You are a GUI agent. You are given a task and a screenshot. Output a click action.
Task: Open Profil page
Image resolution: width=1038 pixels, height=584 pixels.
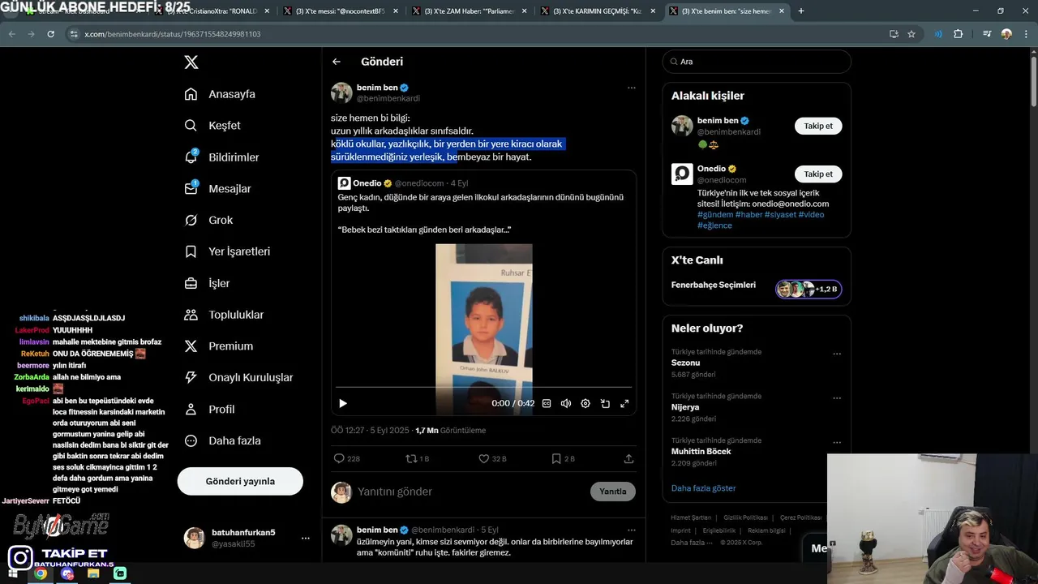click(209, 409)
